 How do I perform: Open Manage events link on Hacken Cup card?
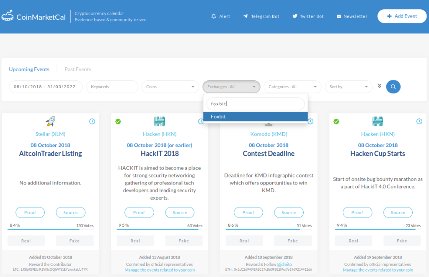[378, 270]
